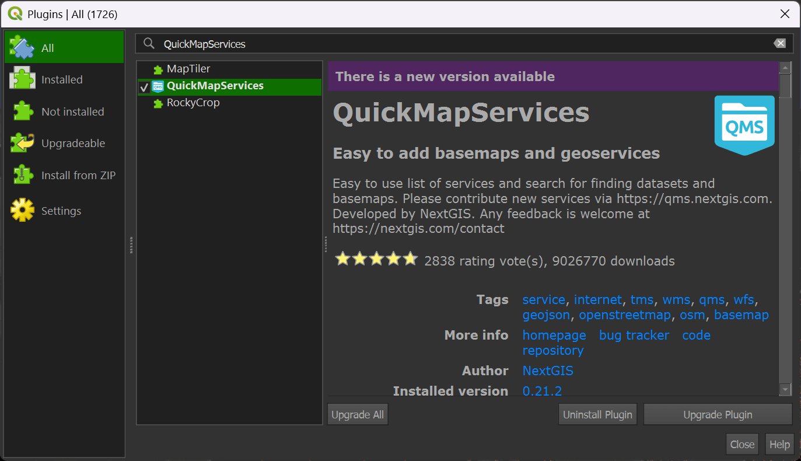The image size is (801, 461).
Task: Switch to the Installed tab
Action: click(x=64, y=79)
